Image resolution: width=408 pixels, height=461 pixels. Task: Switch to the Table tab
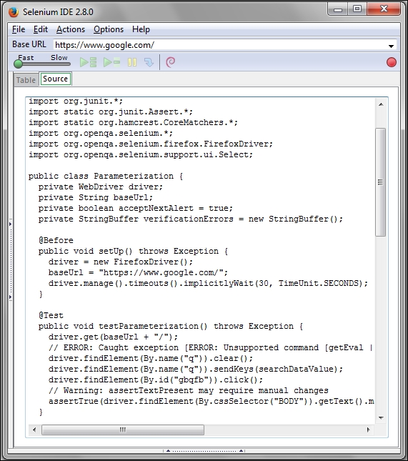click(26, 79)
